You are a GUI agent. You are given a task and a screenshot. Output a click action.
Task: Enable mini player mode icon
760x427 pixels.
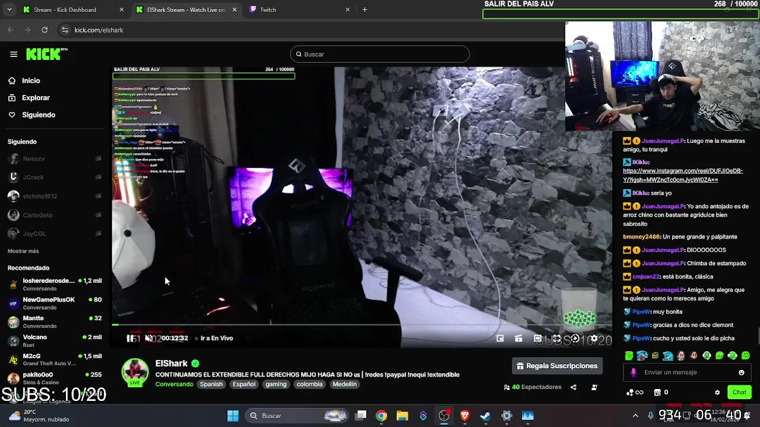coord(500,338)
